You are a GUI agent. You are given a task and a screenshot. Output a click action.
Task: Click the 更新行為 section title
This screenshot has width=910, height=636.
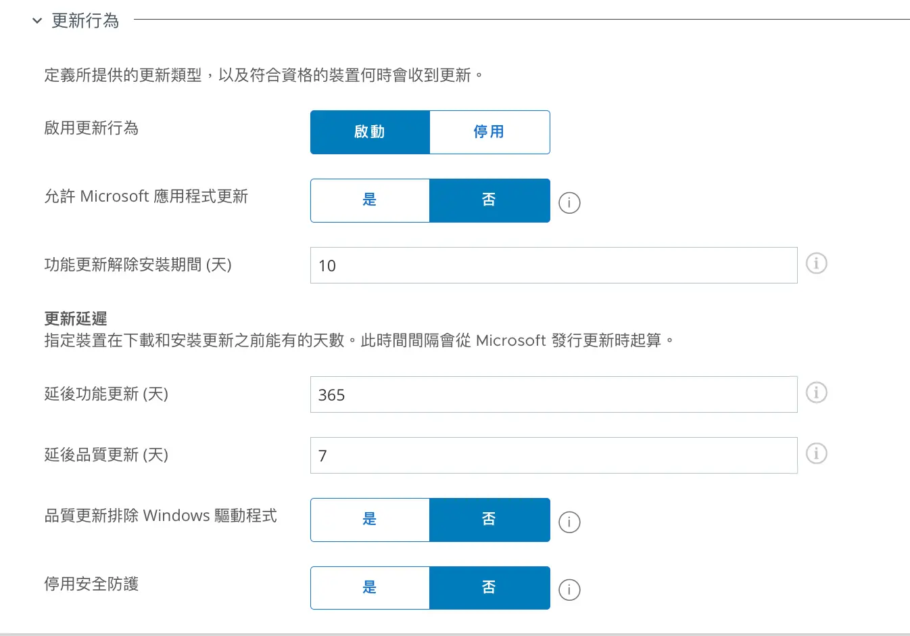(x=85, y=21)
